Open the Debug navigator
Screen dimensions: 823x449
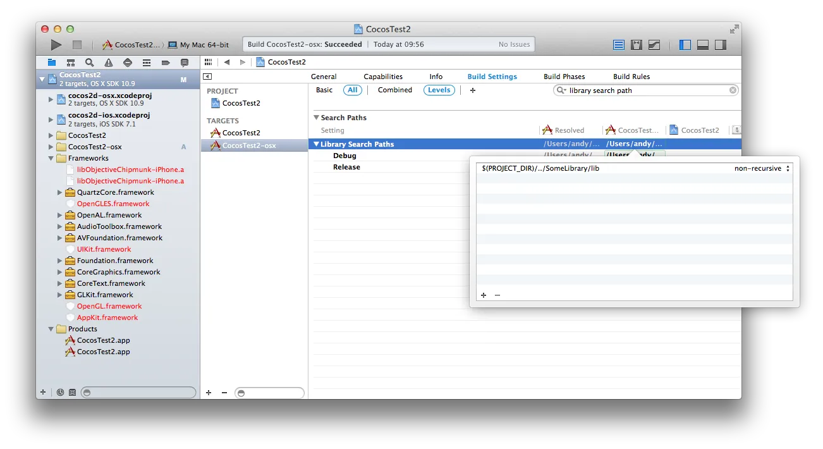(x=147, y=63)
